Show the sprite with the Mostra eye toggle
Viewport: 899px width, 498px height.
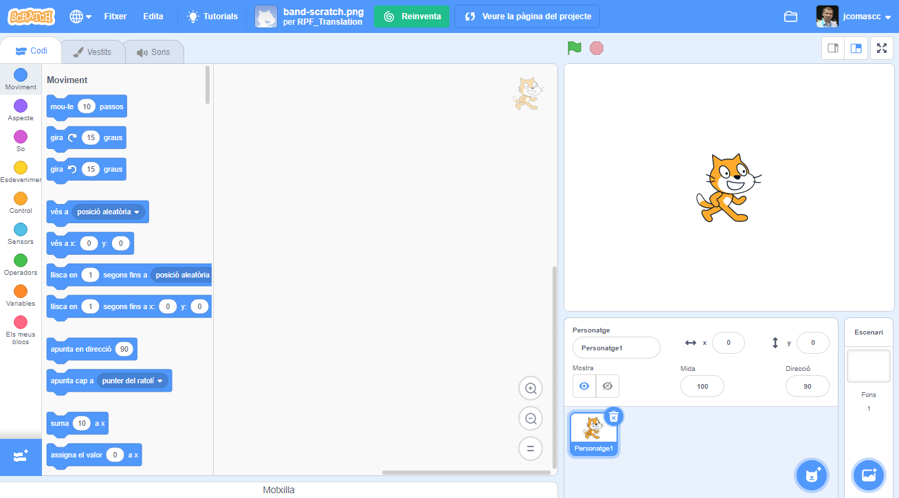click(584, 386)
